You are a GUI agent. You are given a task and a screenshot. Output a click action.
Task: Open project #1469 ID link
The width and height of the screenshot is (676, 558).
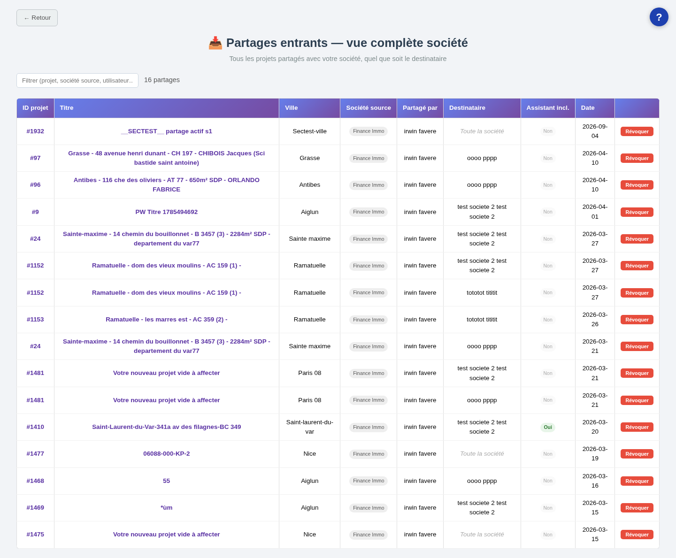coord(35,508)
